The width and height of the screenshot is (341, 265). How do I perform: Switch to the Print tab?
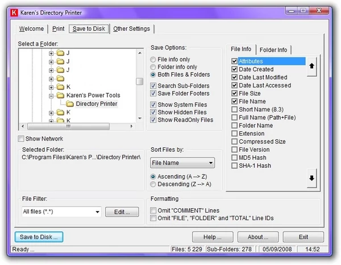point(59,29)
